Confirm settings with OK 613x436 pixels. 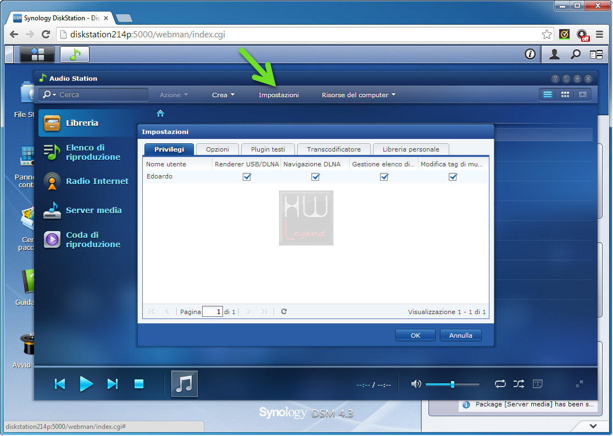415,335
